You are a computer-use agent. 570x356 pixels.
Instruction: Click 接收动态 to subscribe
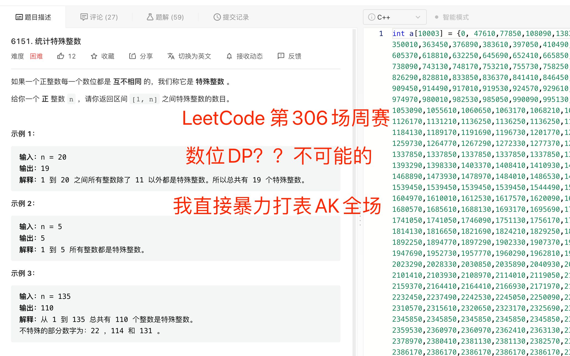pos(250,56)
